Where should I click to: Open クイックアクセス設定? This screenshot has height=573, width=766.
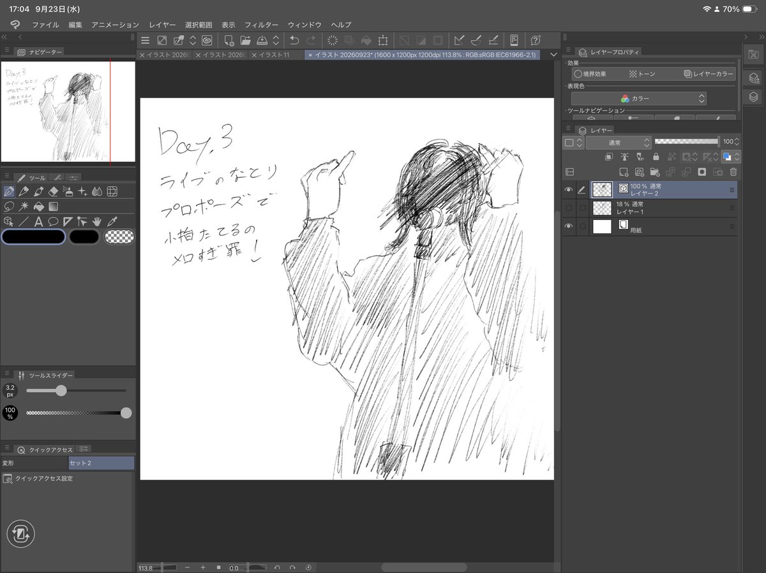pos(44,478)
